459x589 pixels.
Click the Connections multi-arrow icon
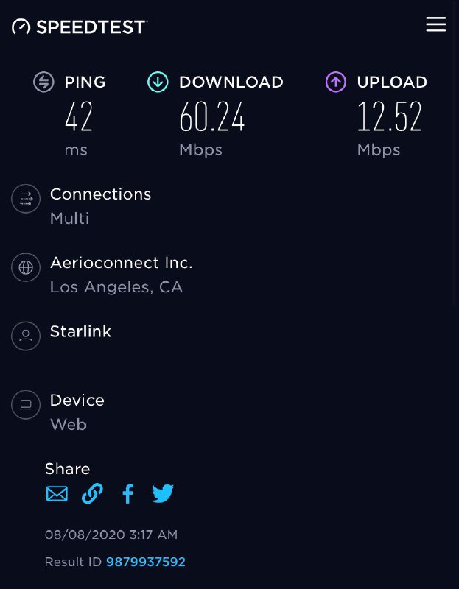tap(26, 199)
